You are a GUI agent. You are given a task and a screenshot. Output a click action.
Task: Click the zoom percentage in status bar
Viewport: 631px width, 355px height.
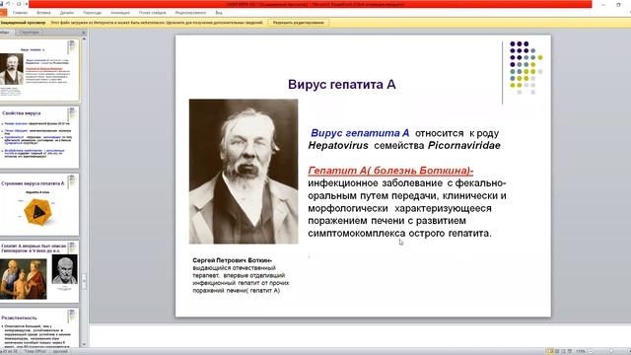(x=580, y=351)
